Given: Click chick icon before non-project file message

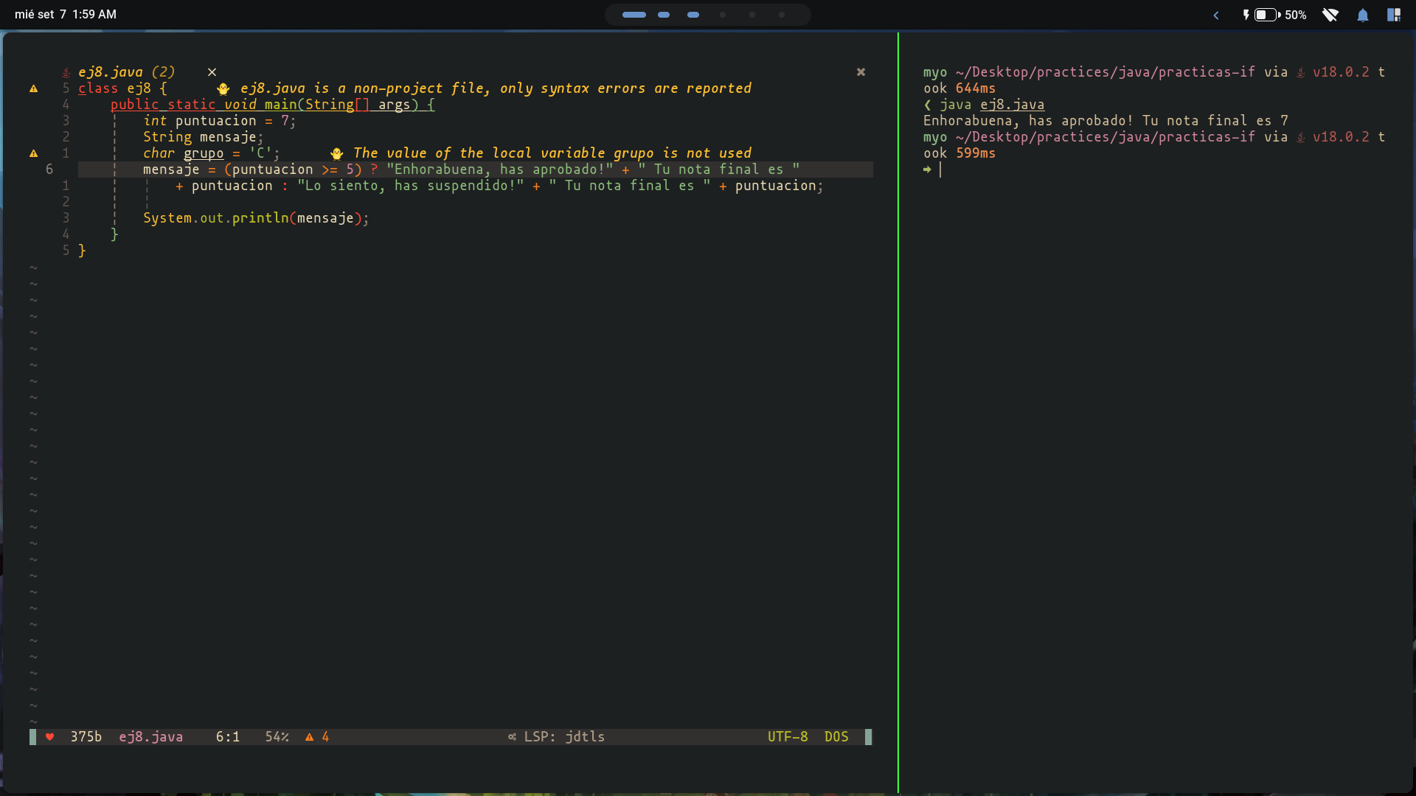Looking at the screenshot, I should 223,88.
